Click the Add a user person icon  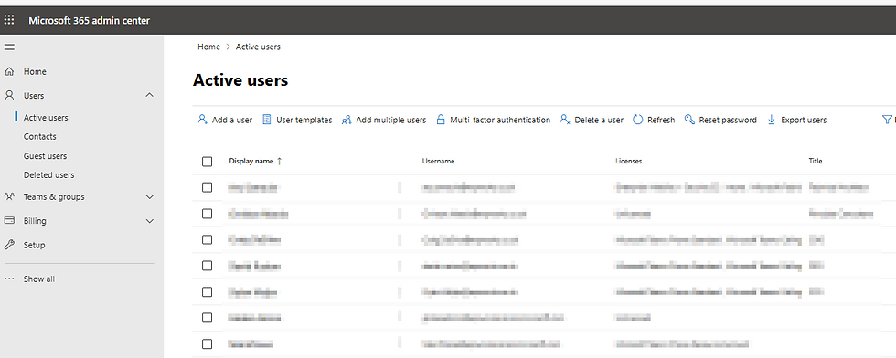click(x=202, y=120)
